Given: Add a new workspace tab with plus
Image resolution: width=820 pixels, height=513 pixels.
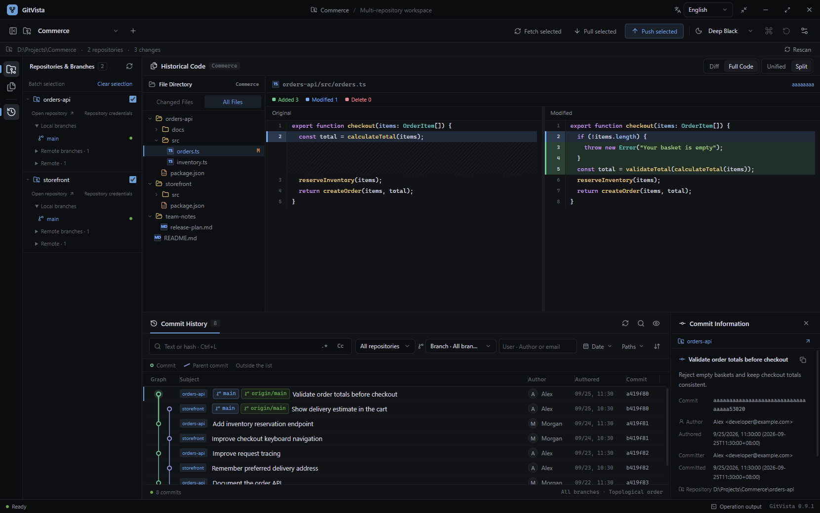Looking at the screenshot, I should 133,31.
